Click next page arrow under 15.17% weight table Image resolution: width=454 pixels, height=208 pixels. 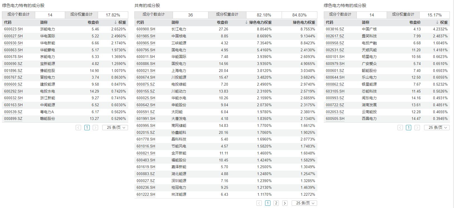point(417,127)
